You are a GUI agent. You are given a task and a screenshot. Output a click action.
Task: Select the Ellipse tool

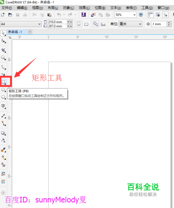click(x=3, y=90)
